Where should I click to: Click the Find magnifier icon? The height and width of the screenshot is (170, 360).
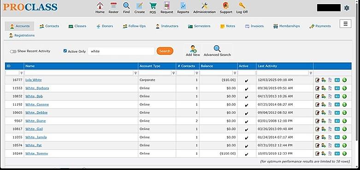[x=126, y=6]
